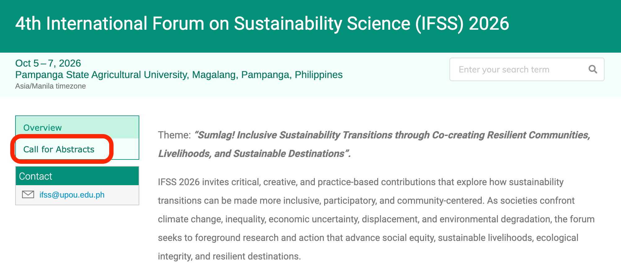Viewport: 621px width, 270px height.
Task: Click the word 'Philippines' in the location
Action: click(319, 75)
